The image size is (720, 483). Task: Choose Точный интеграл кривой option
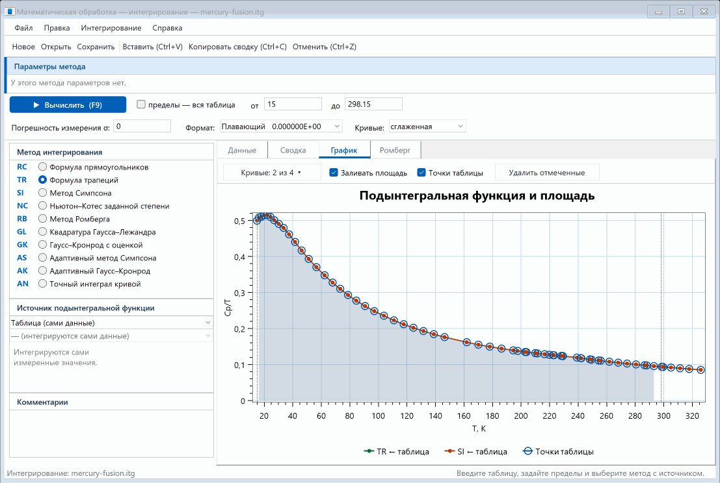click(43, 284)
